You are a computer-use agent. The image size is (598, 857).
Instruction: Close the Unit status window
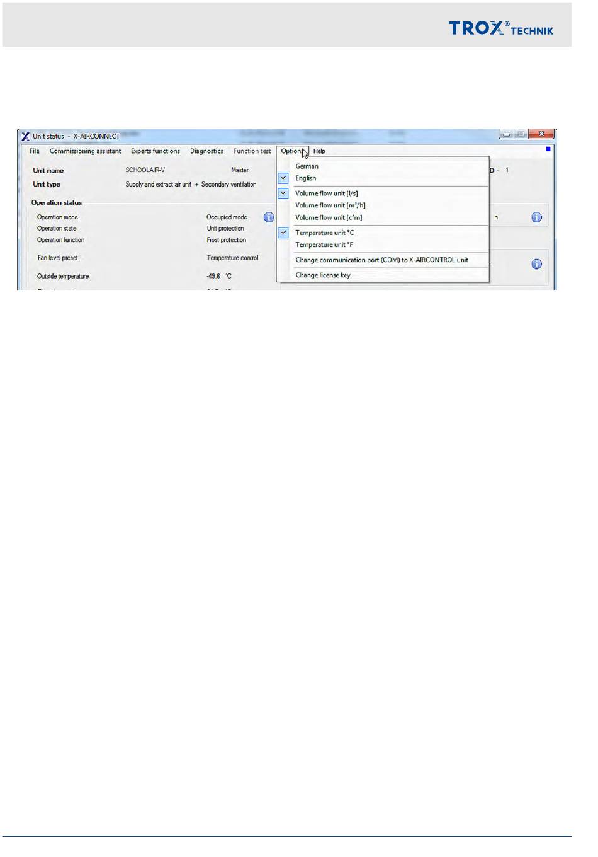pyautogui.click(x=541, y=134)
